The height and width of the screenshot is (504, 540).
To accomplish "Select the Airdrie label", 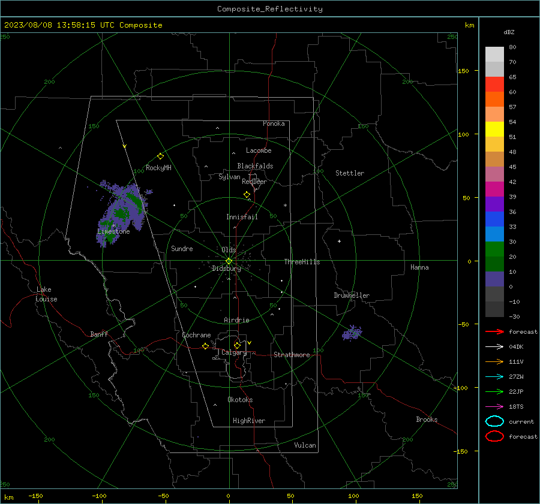I will (x=236, y=320).
